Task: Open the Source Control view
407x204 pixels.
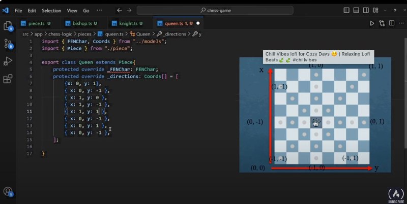Action: coord(8,44)
